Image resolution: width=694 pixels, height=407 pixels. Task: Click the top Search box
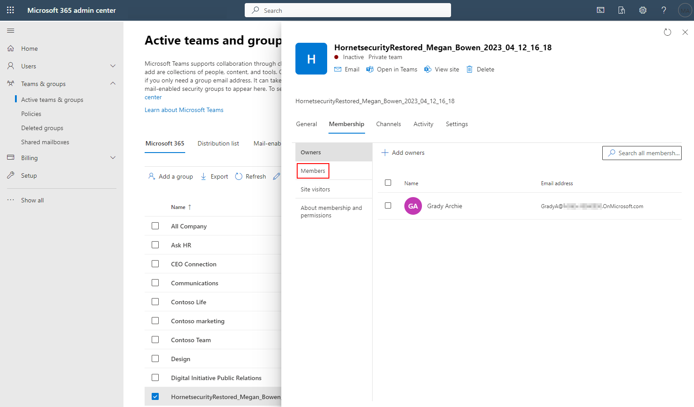[348, 10]
